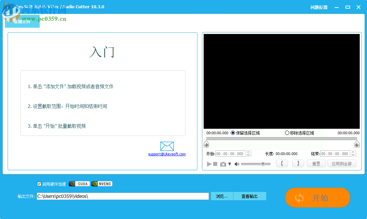Viewport: 367px width, 219px height.
Task: Set start point with left bracket icon
Action: tap(282, 163)
